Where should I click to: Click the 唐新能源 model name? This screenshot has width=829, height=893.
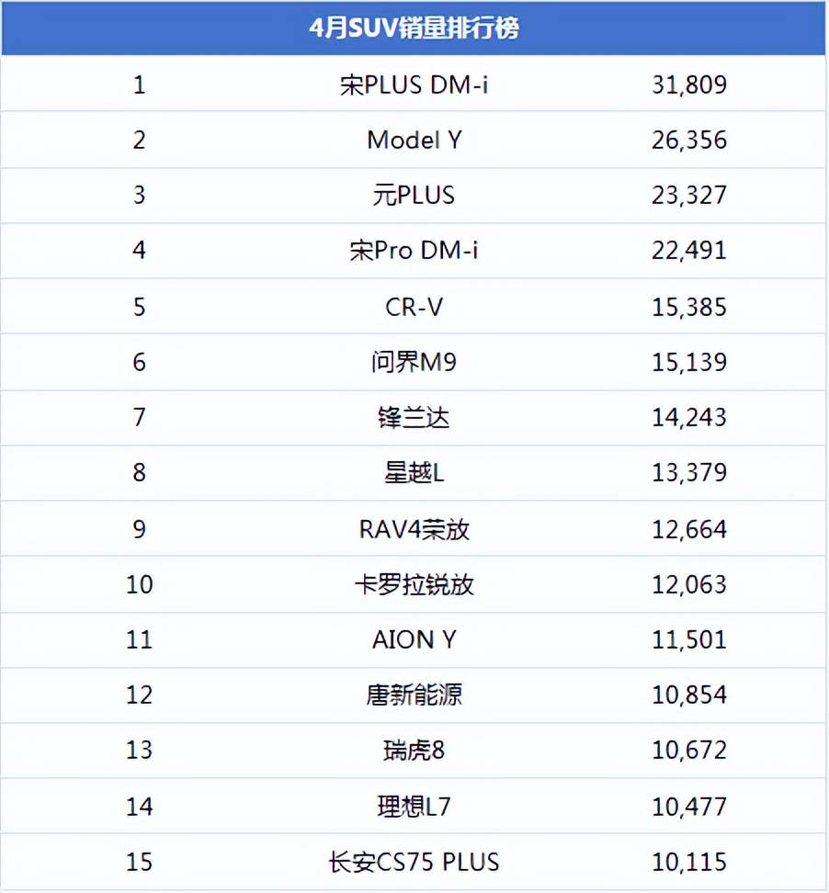(414, 695)
